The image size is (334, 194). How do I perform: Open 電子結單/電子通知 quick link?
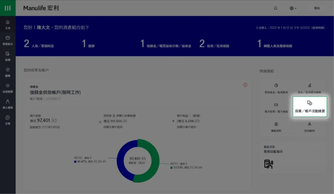[276, 108]
